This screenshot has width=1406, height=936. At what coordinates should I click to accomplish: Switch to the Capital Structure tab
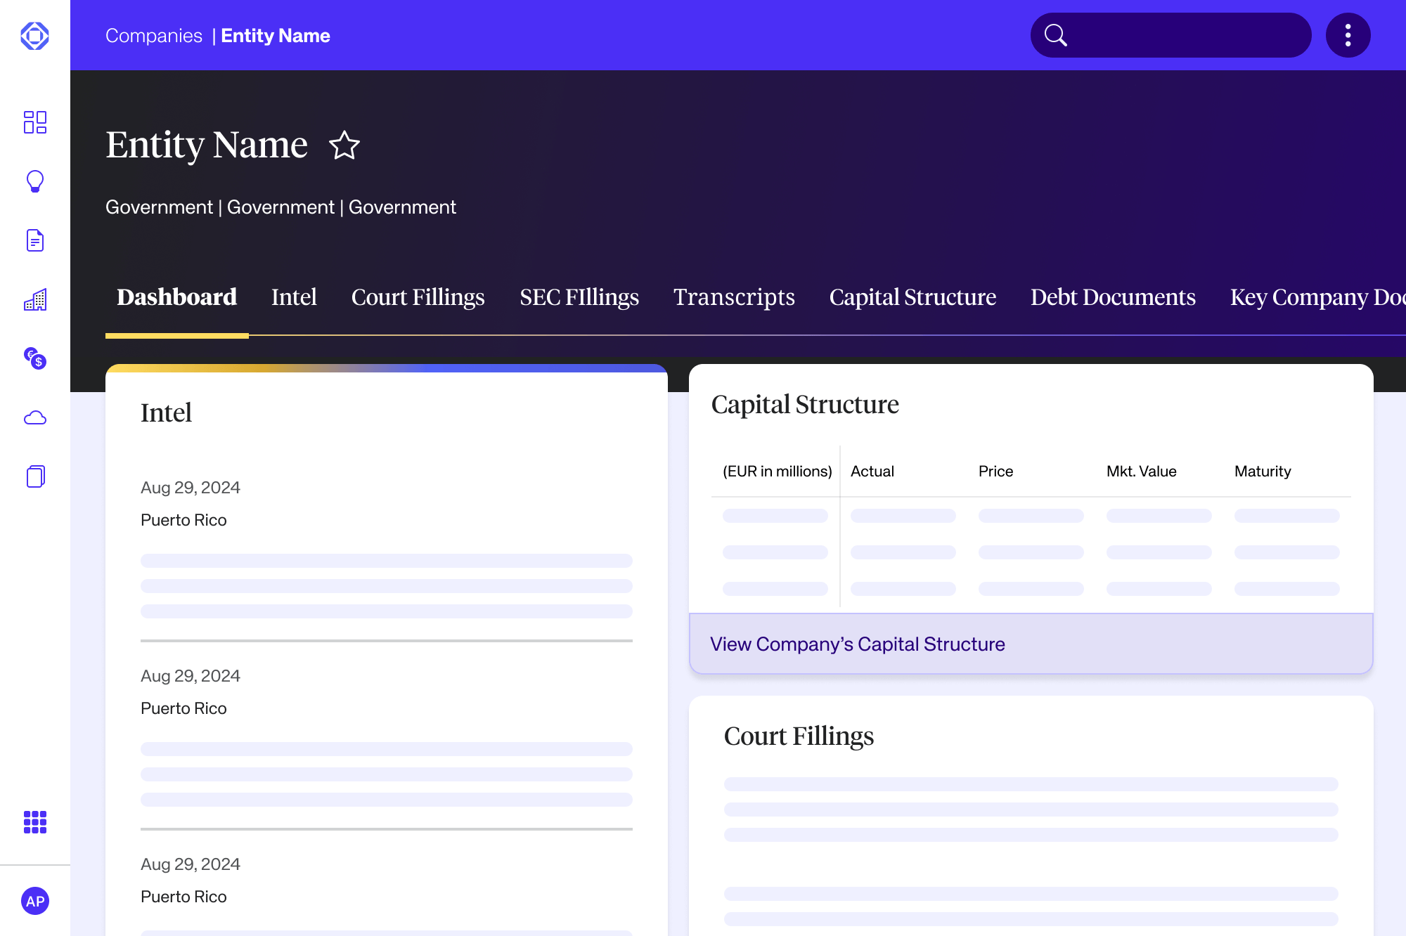click(x=912, y=297)
